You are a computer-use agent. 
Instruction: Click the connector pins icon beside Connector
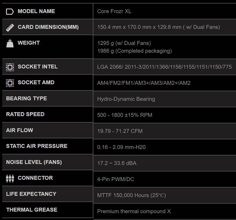click(10, 179)
